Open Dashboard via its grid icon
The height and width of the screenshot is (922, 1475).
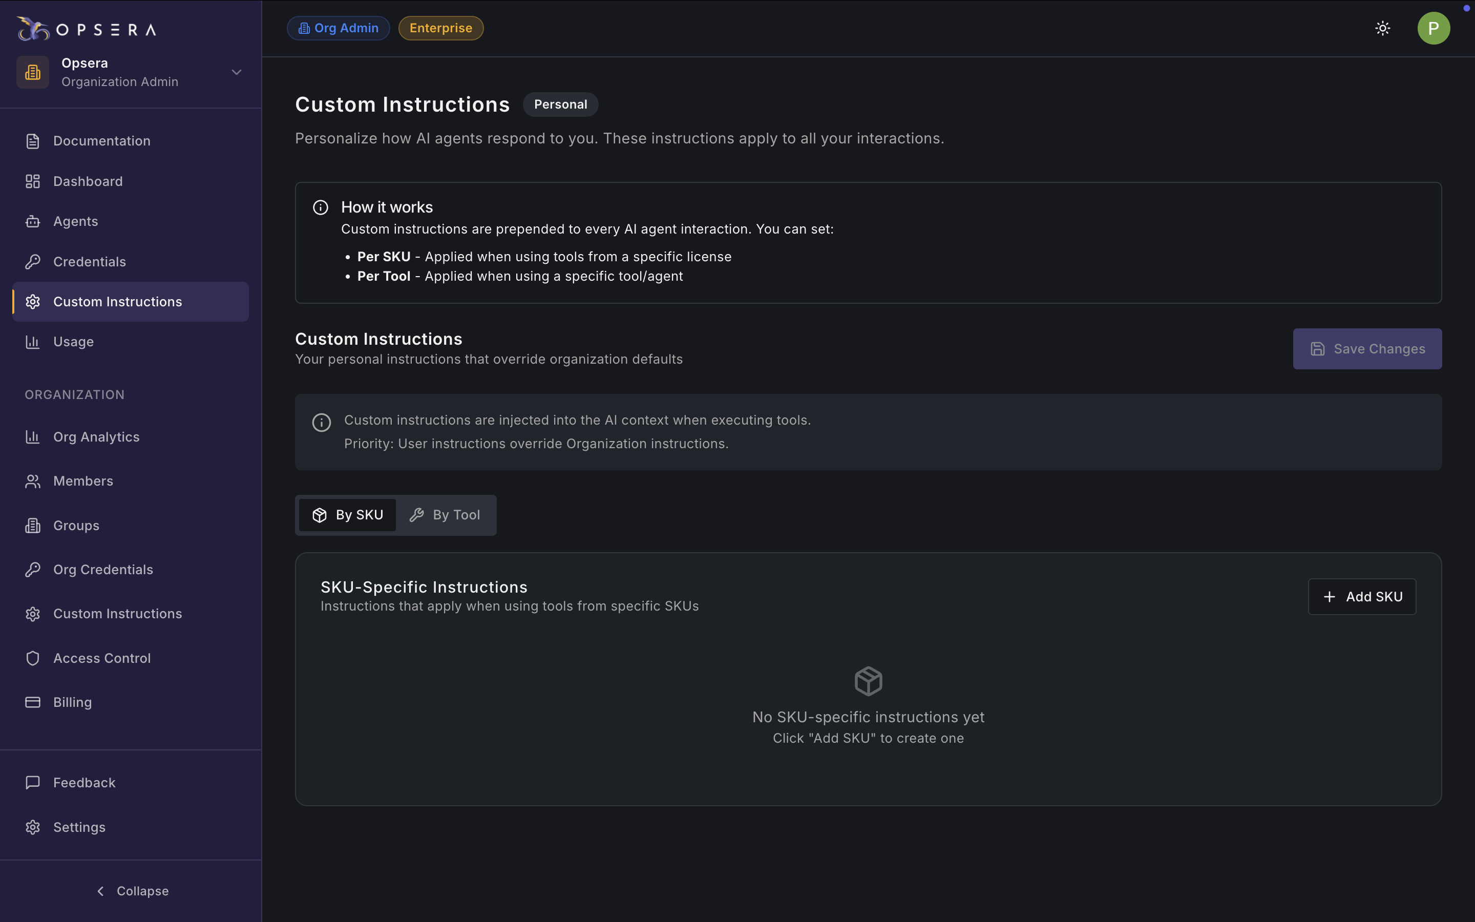[33, 181]
